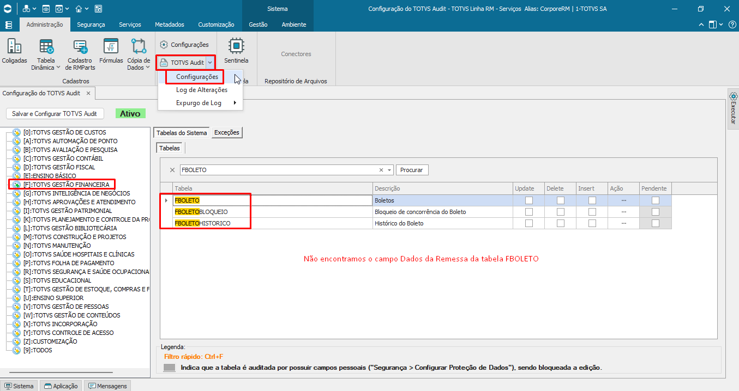The width and height of the screenshot is (739, 391).
Task: Switch to the Segurança ribbon tab
Action: [91, 25]
